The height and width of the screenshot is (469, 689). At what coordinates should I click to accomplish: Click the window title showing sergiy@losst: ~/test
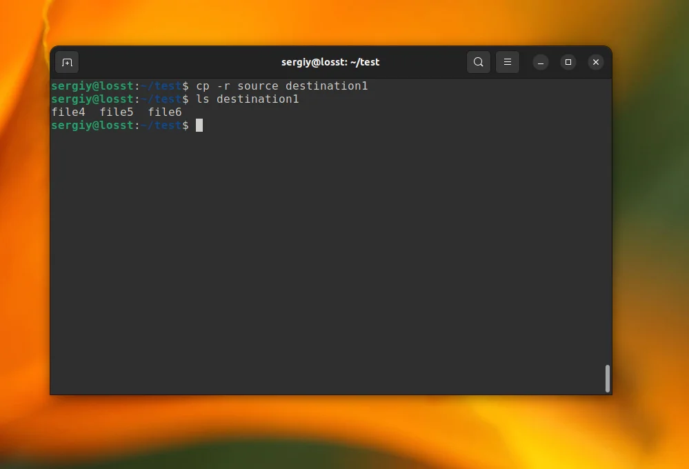(330, 62)
